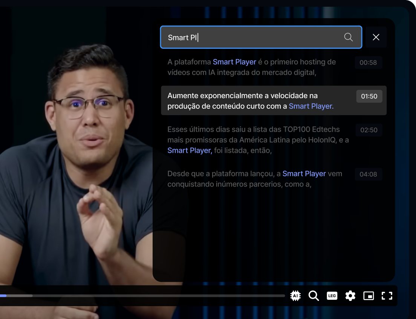The width and height of the screenshot is (416, 319).
Task: Click the Smart Player link in the first result
Action: click(x=234, y=62)
